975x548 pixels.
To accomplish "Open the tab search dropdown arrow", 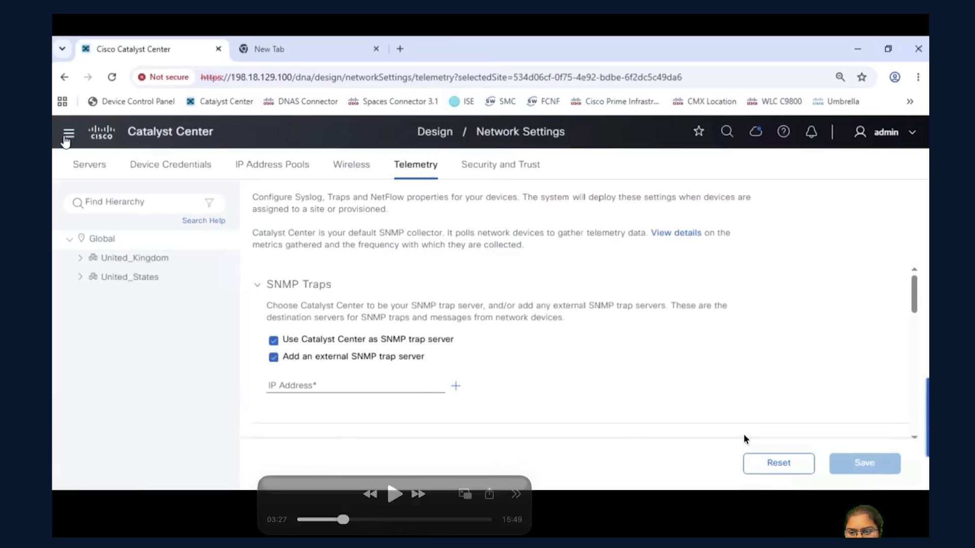I will tap(62, 49).
